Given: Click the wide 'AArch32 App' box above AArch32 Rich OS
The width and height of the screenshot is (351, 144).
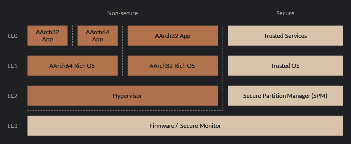Looking at the screenshot, I should point(173,36).
